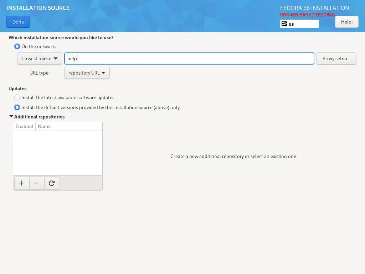Click the Name column header
This screenshot has width=365, height=274.
pyautogui.click(x=69, y=126)
